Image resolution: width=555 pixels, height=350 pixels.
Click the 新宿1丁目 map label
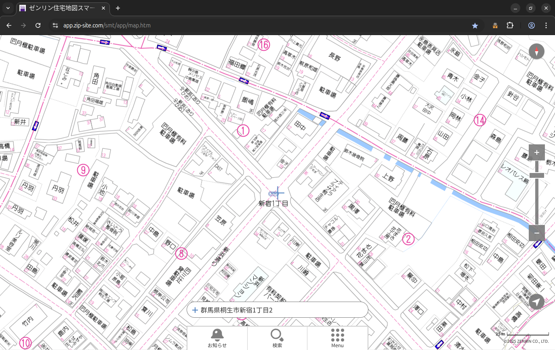(273, 204)
